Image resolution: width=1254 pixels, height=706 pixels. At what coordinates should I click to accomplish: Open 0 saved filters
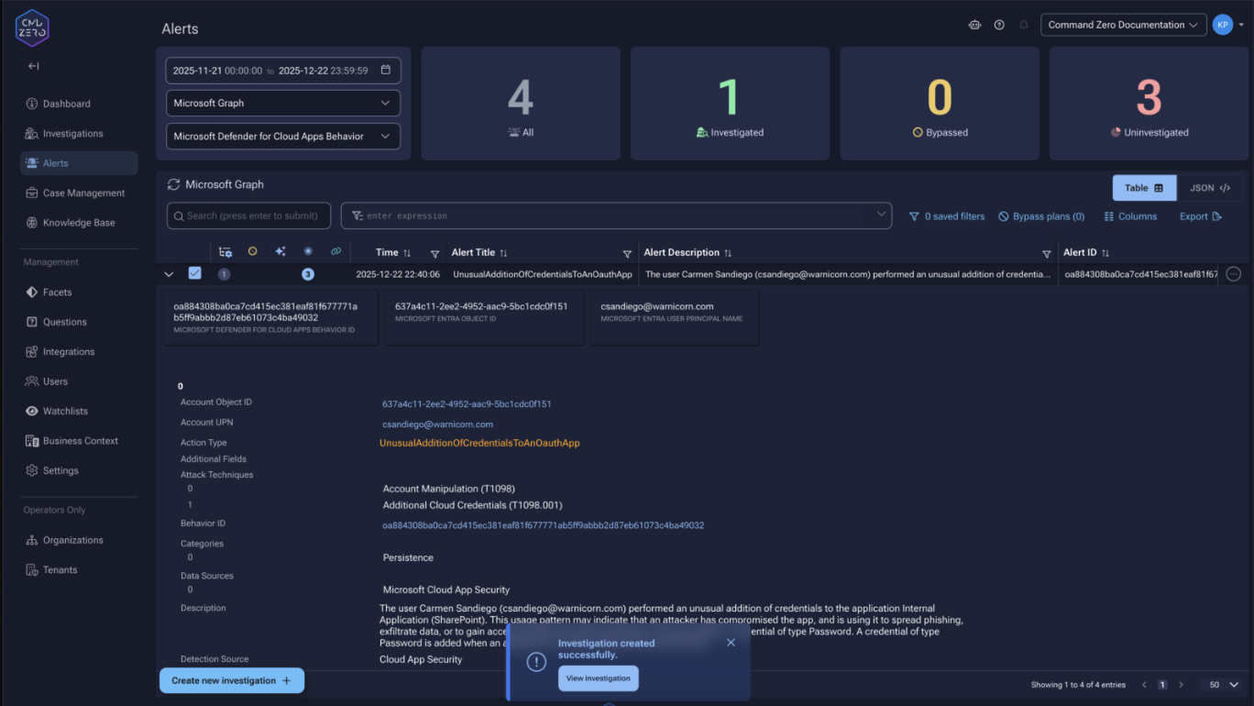tap(947, 216)
